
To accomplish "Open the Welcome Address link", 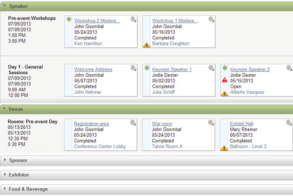I will pos(93,70).
